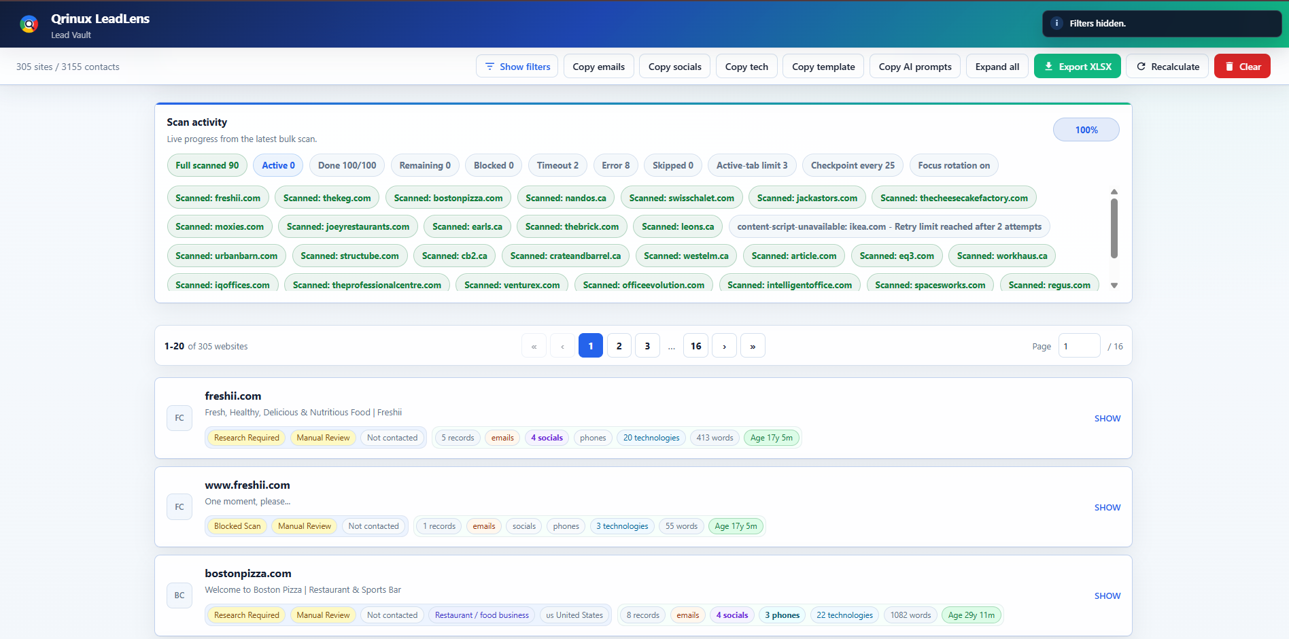Click Copy emails button
Image resolution: width=1289 pixels, height=639 pixels.
pyautogui.click(x=599, y=67)
